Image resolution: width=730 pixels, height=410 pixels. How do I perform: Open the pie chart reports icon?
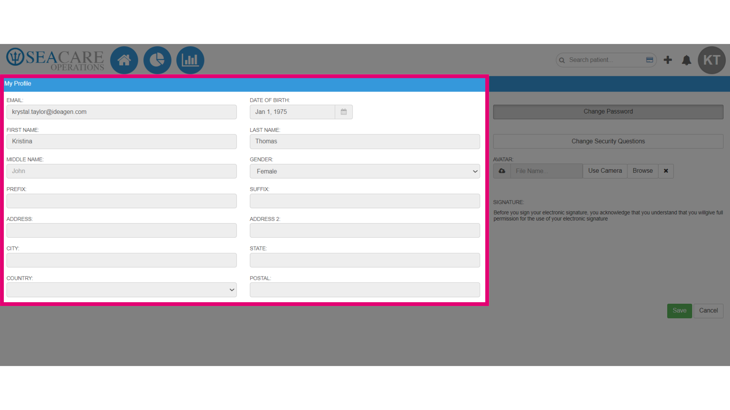[x=157, y=60]
